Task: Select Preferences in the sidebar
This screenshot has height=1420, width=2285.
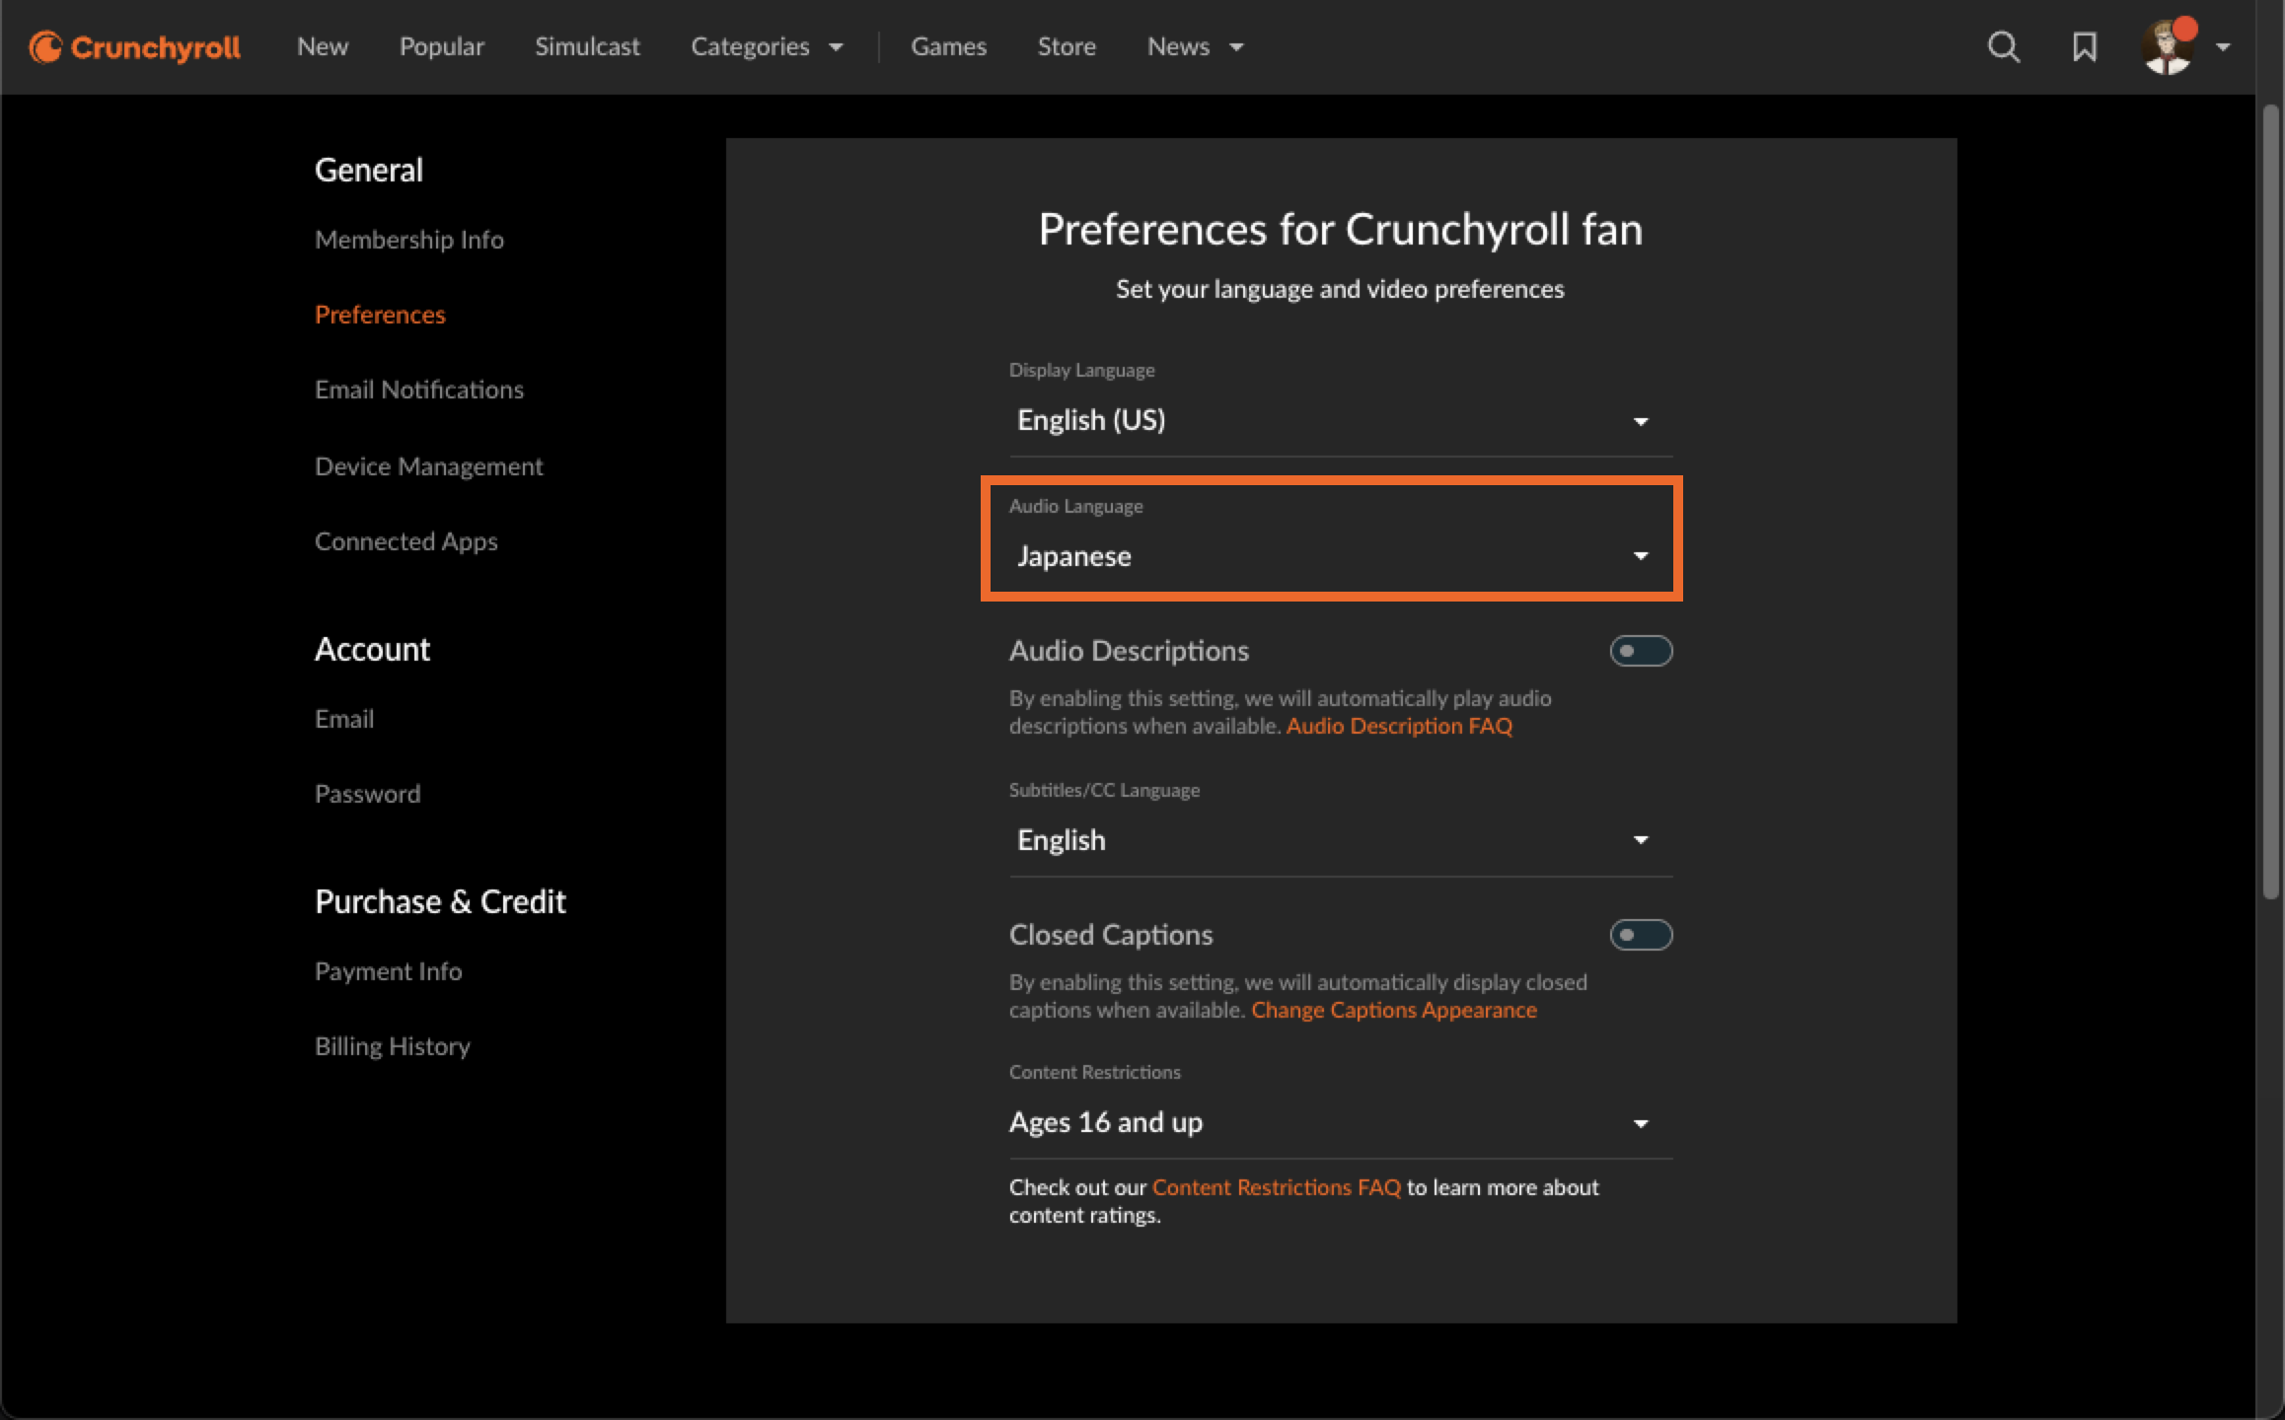Action: click(380, 315)
